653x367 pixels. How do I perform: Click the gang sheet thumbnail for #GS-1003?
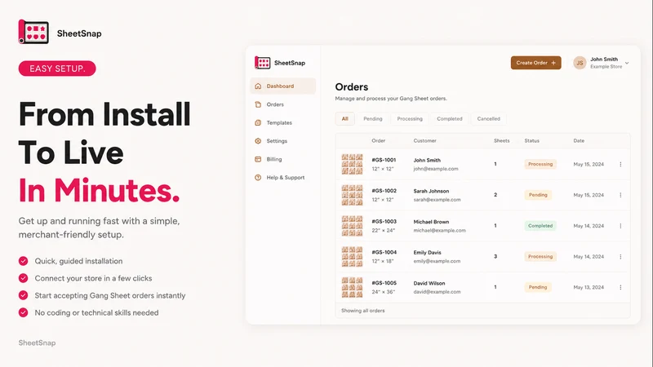click(x=352, y=226)
